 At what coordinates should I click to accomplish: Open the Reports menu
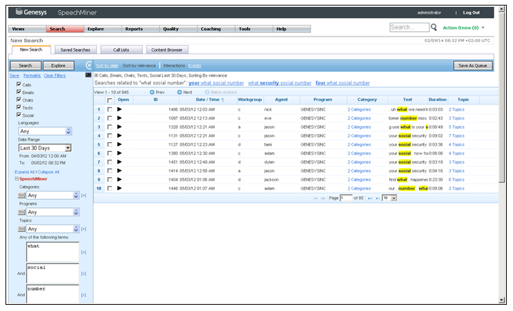pyautogui.click(x=134, y=29)
